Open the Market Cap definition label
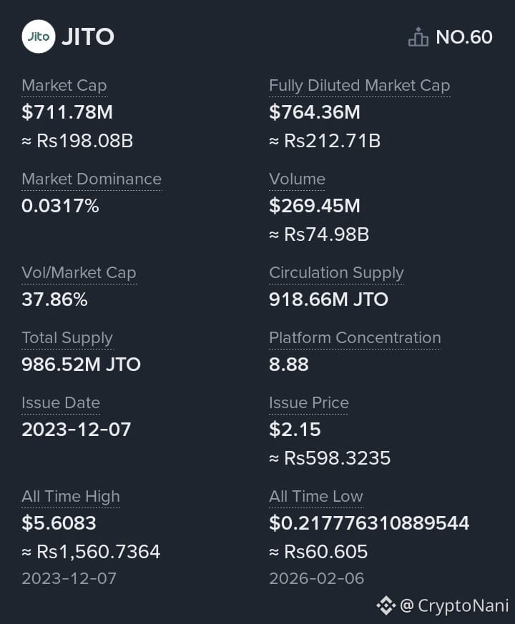515x624 pixels. click(64, 86)
